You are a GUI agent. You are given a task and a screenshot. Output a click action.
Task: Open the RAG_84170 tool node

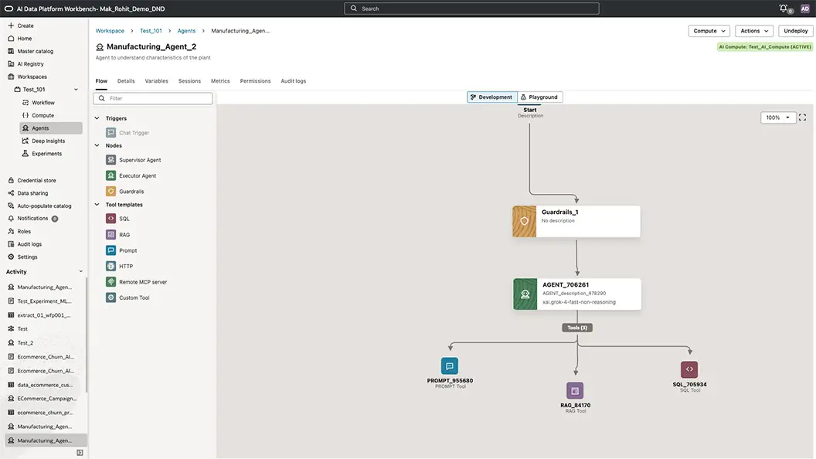point(575,390)
